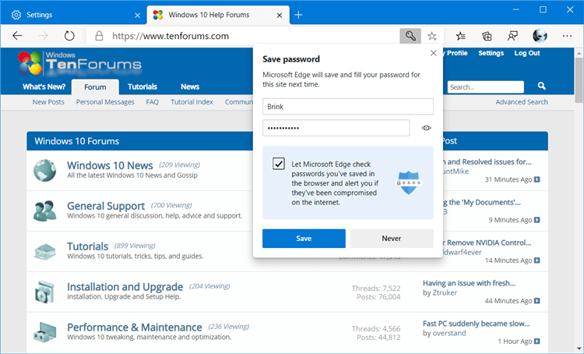The width and height of the screenshot is (584, 354).
Task: Click the page vertical scrollbar thumb
Action: click(579, 80)
